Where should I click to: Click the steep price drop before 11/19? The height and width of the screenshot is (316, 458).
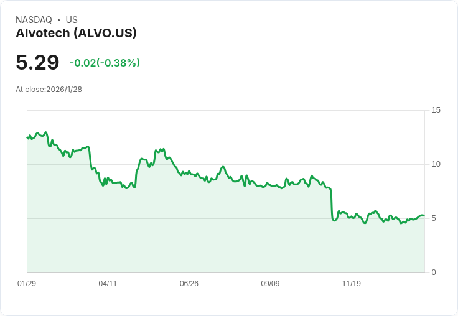point(331,202)
